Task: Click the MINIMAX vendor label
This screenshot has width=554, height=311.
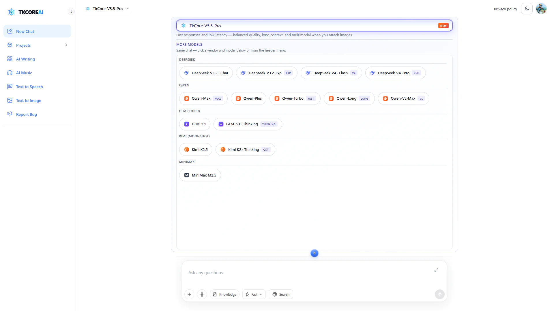Action: click(187, 162)
